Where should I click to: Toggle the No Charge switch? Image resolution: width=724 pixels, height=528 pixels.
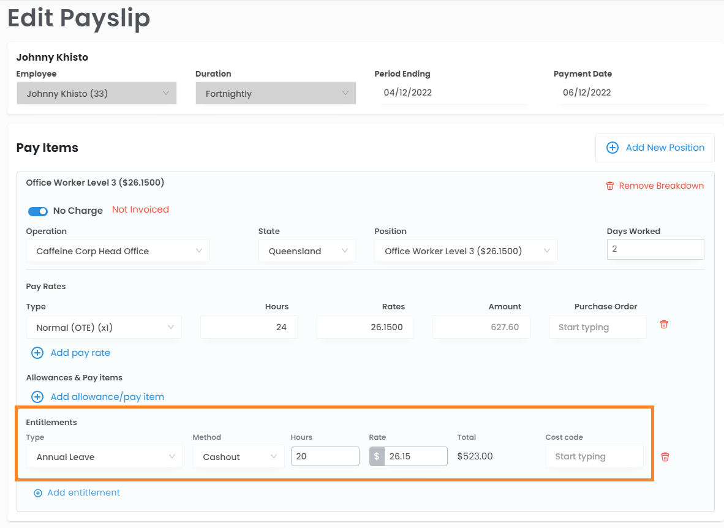[38, 211]
